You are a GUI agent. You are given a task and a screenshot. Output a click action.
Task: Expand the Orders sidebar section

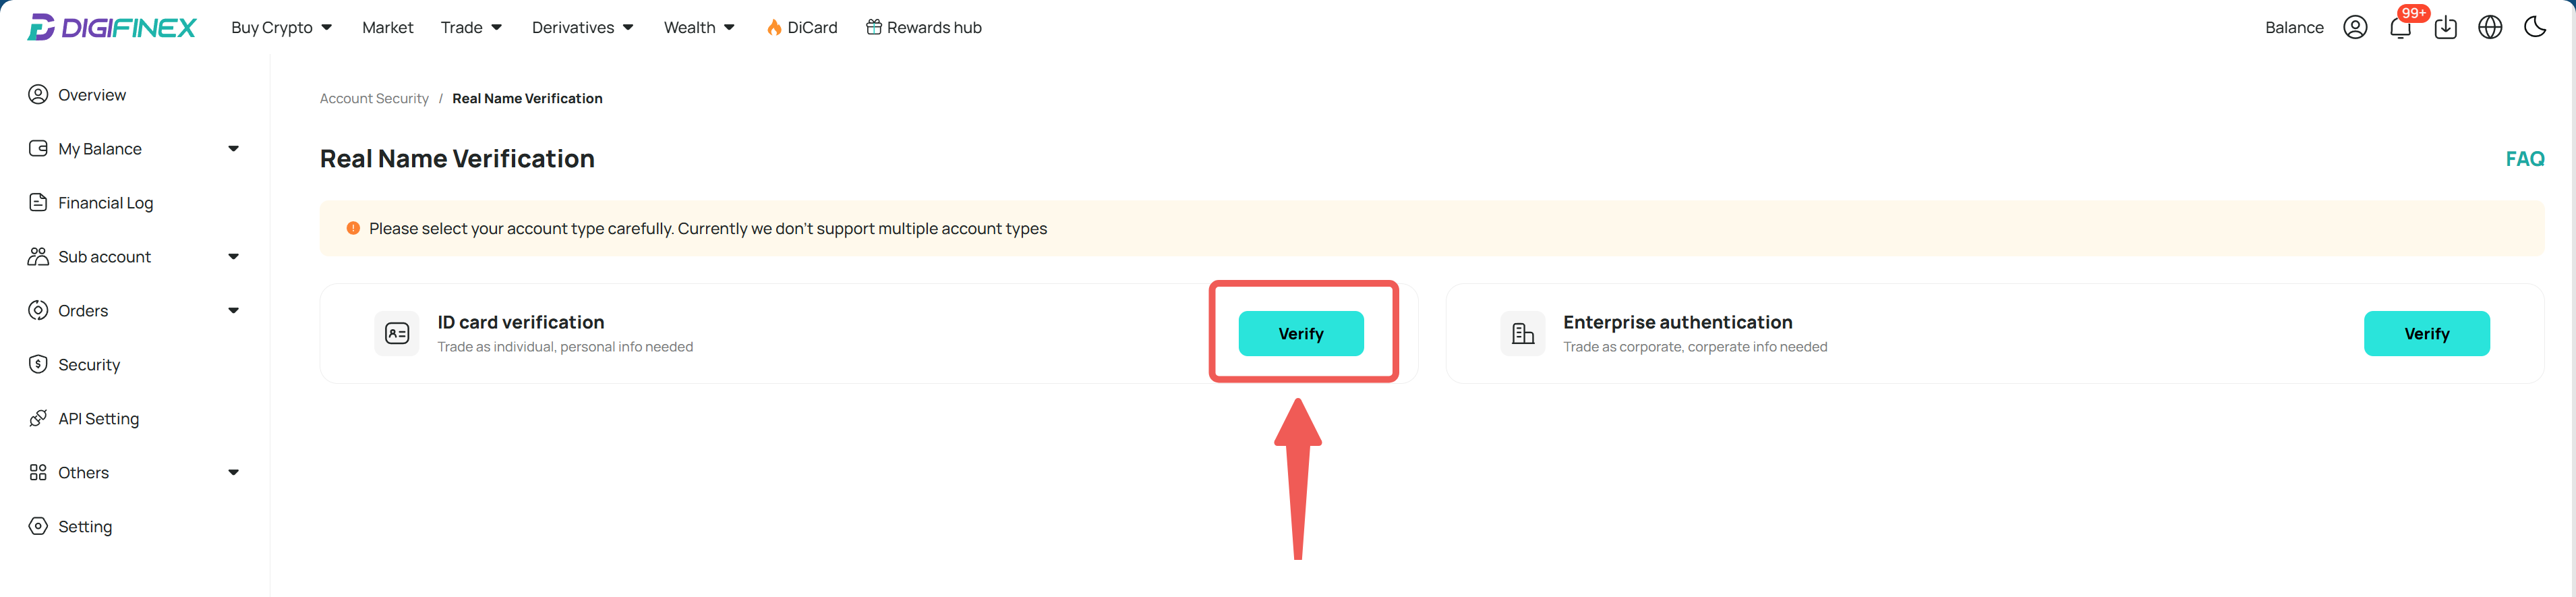(134, 310)
